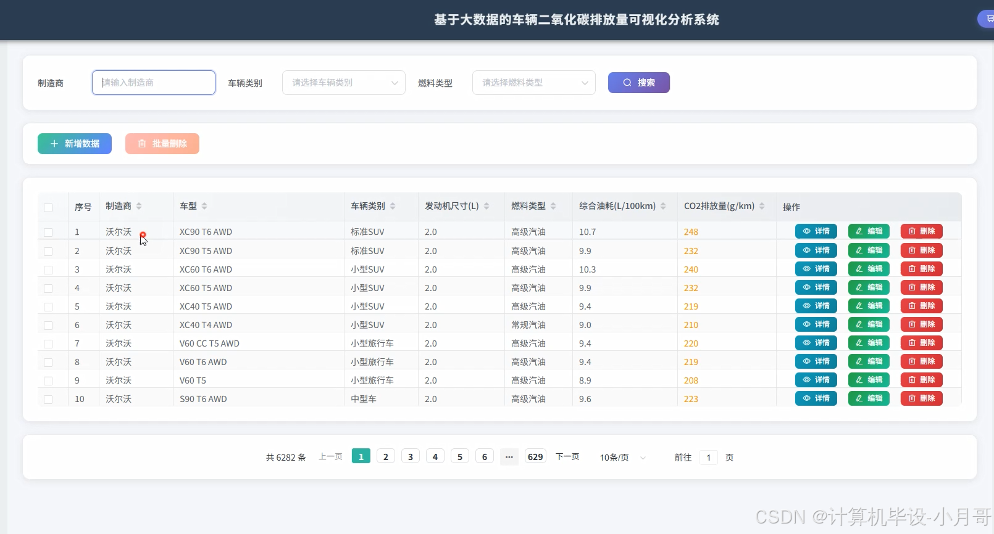Screen dimensions: 994x534
Task: Click 删除 for S90 T6 AWD row
Action: pos(922,398)
